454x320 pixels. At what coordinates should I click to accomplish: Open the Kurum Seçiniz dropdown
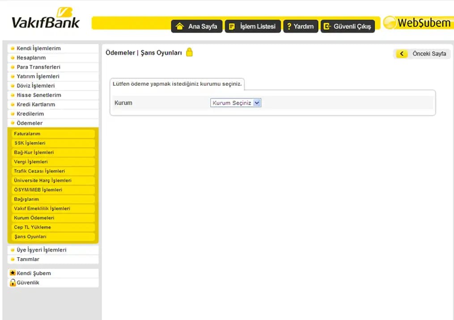coord(235,103)
